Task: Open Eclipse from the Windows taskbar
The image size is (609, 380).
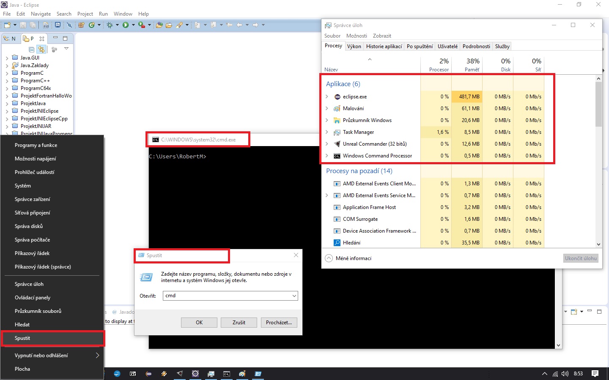Action: click(149, 374)
